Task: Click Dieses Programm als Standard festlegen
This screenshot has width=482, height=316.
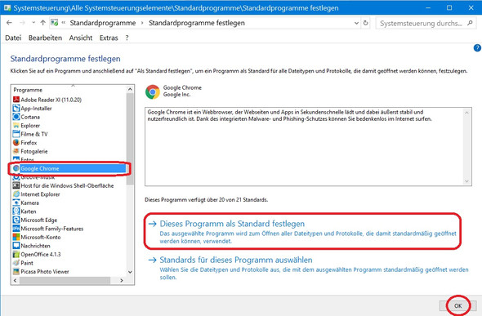Action: pyautogui.click(x=232, y=224)
